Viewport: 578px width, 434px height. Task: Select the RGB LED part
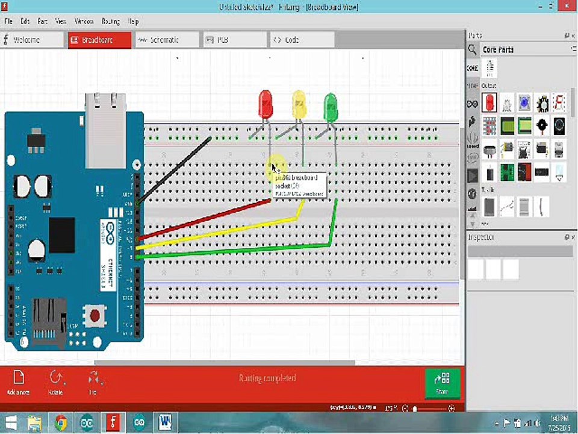507,103
